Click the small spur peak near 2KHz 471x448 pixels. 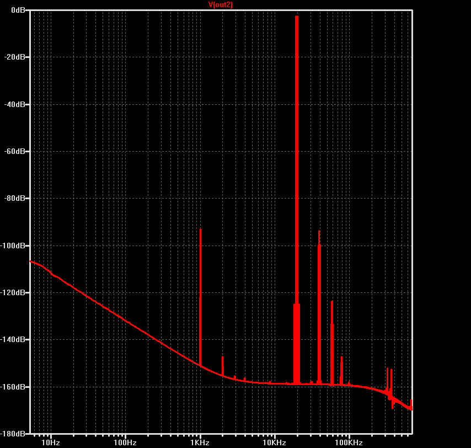click(x=223, y=365)
